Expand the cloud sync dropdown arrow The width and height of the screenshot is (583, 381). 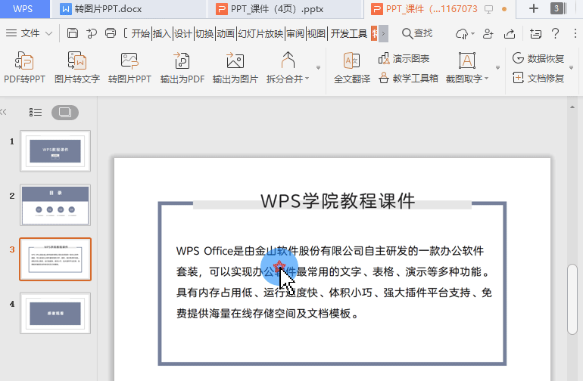[473, 34]
